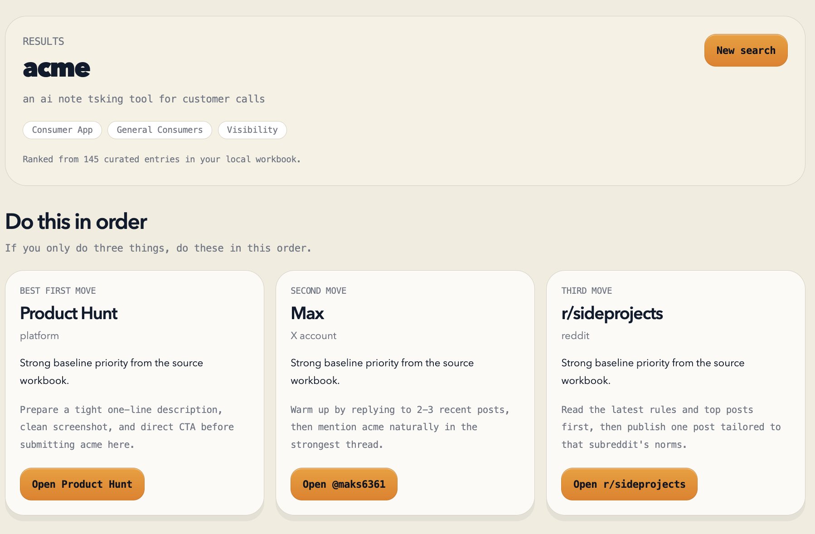Image resolution: width=815 pixels, height=534 pixels.
Task: Click the SECOND MOVE label
Action: click(x=318, y=291)
